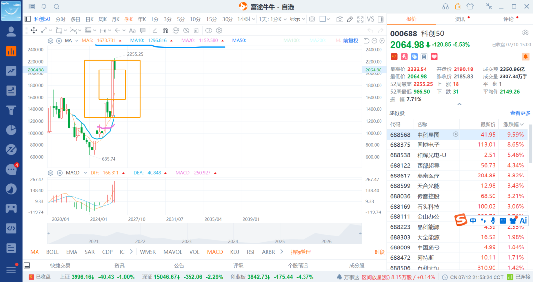The width and height of the screenshot is (533, 282).
Task: Click the notification bell in title bar
Action: point(44,6)
